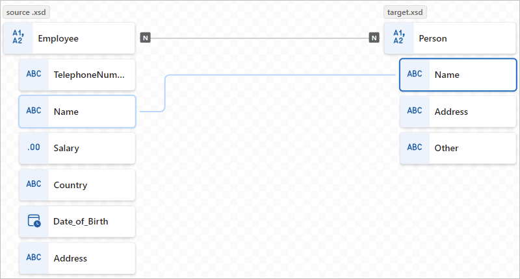Select the Employee source node
The width and height of the screenshot is (520, 279).
click(78, 38)
